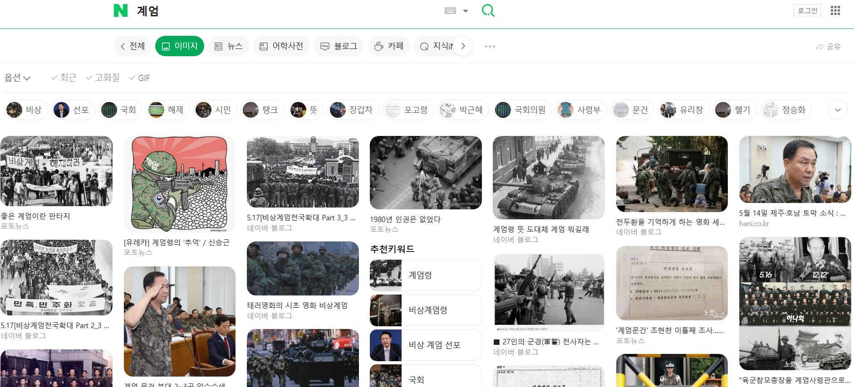Open the 블로그 tab

point(339,46)
